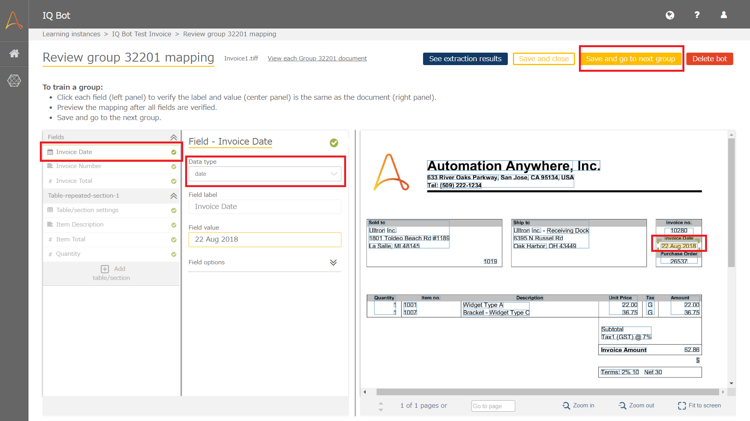The height and width of the screenshot is (421, 750).
Task: Click Save and close button
Action: (x=544, y=59)
